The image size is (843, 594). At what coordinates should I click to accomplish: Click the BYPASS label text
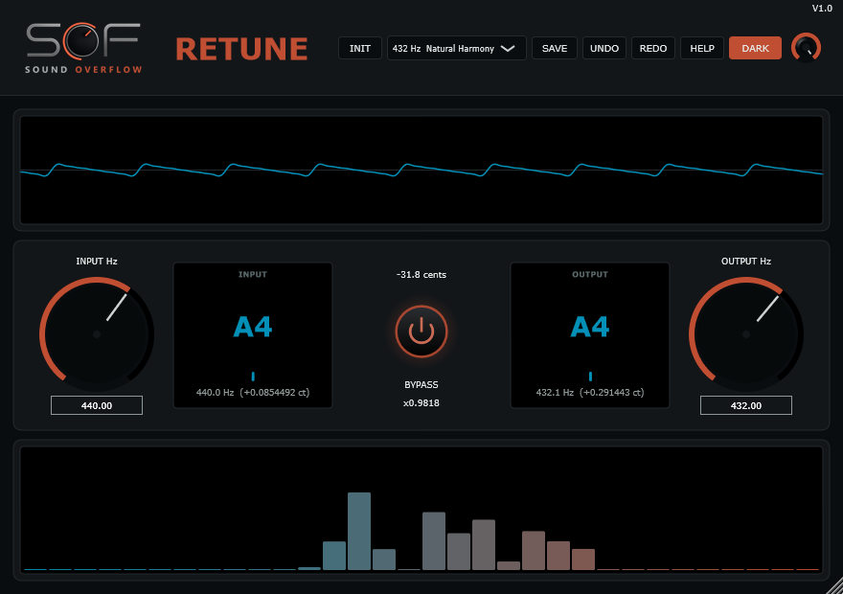click(421, 385)
